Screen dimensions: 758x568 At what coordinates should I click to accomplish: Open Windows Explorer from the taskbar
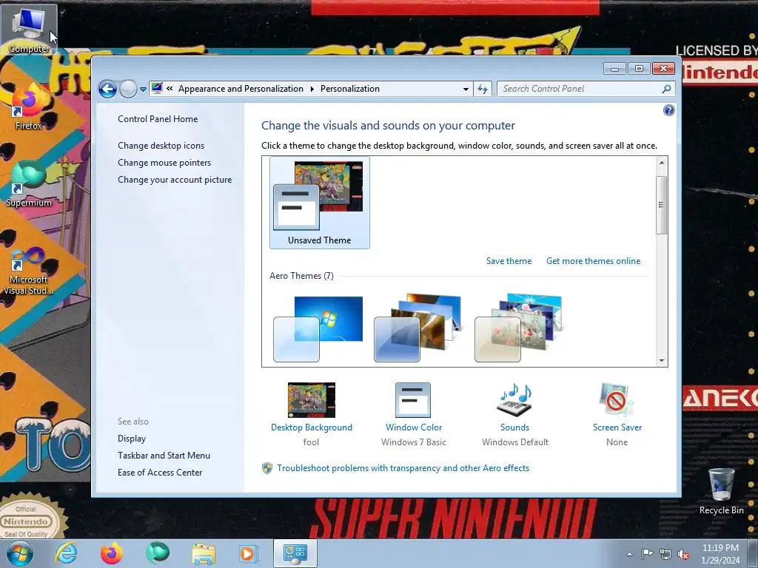pyautogui.click(x=204, y=553)
